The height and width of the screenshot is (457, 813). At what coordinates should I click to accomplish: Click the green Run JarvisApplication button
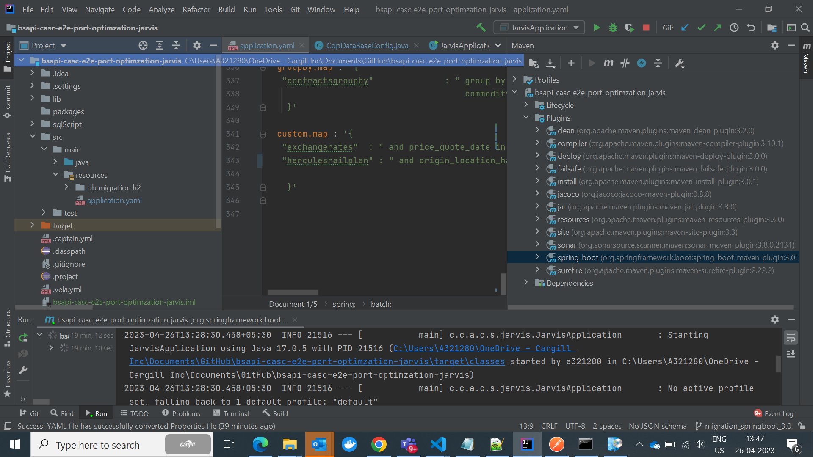[x=597, y=28]
